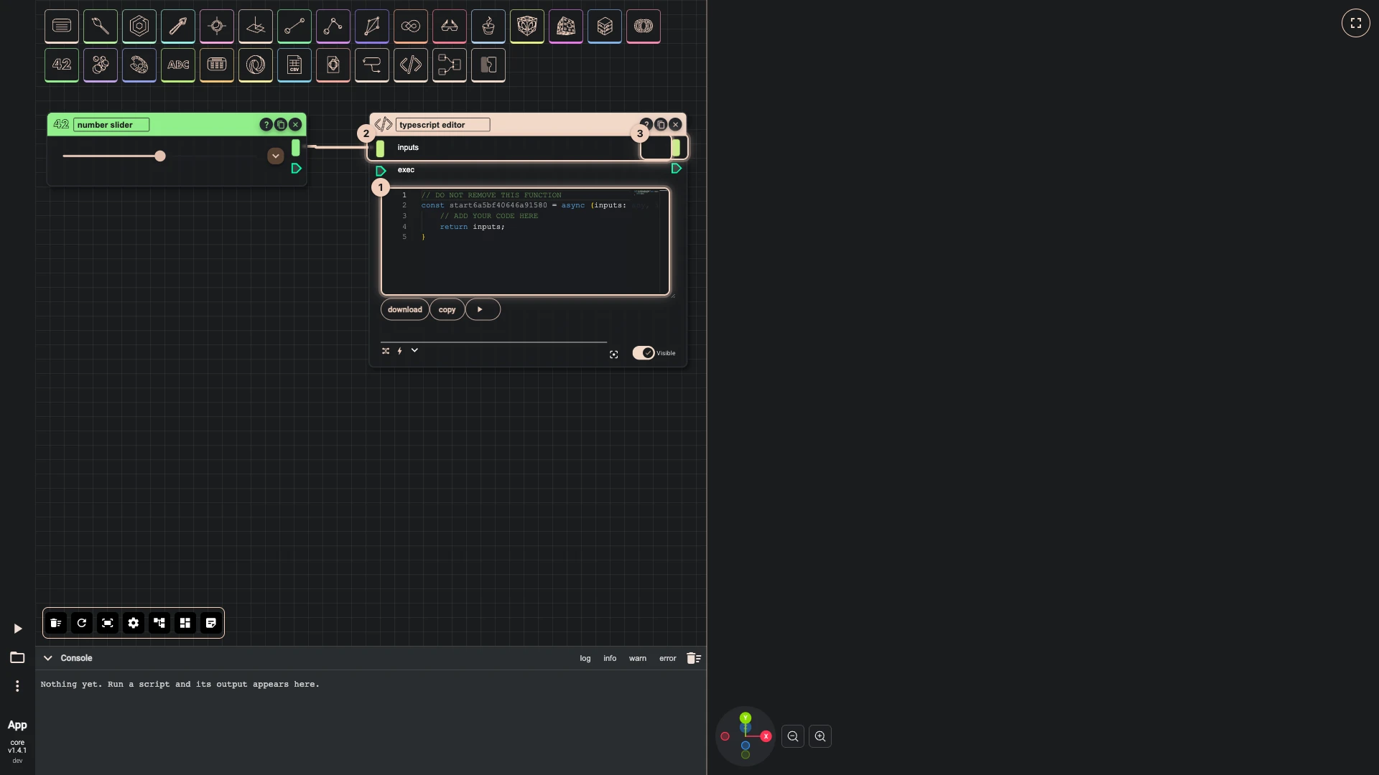Open the two-point line category icon
Image resolution: width=1379 pixels, height=775 pixels.
pos(294,26)
